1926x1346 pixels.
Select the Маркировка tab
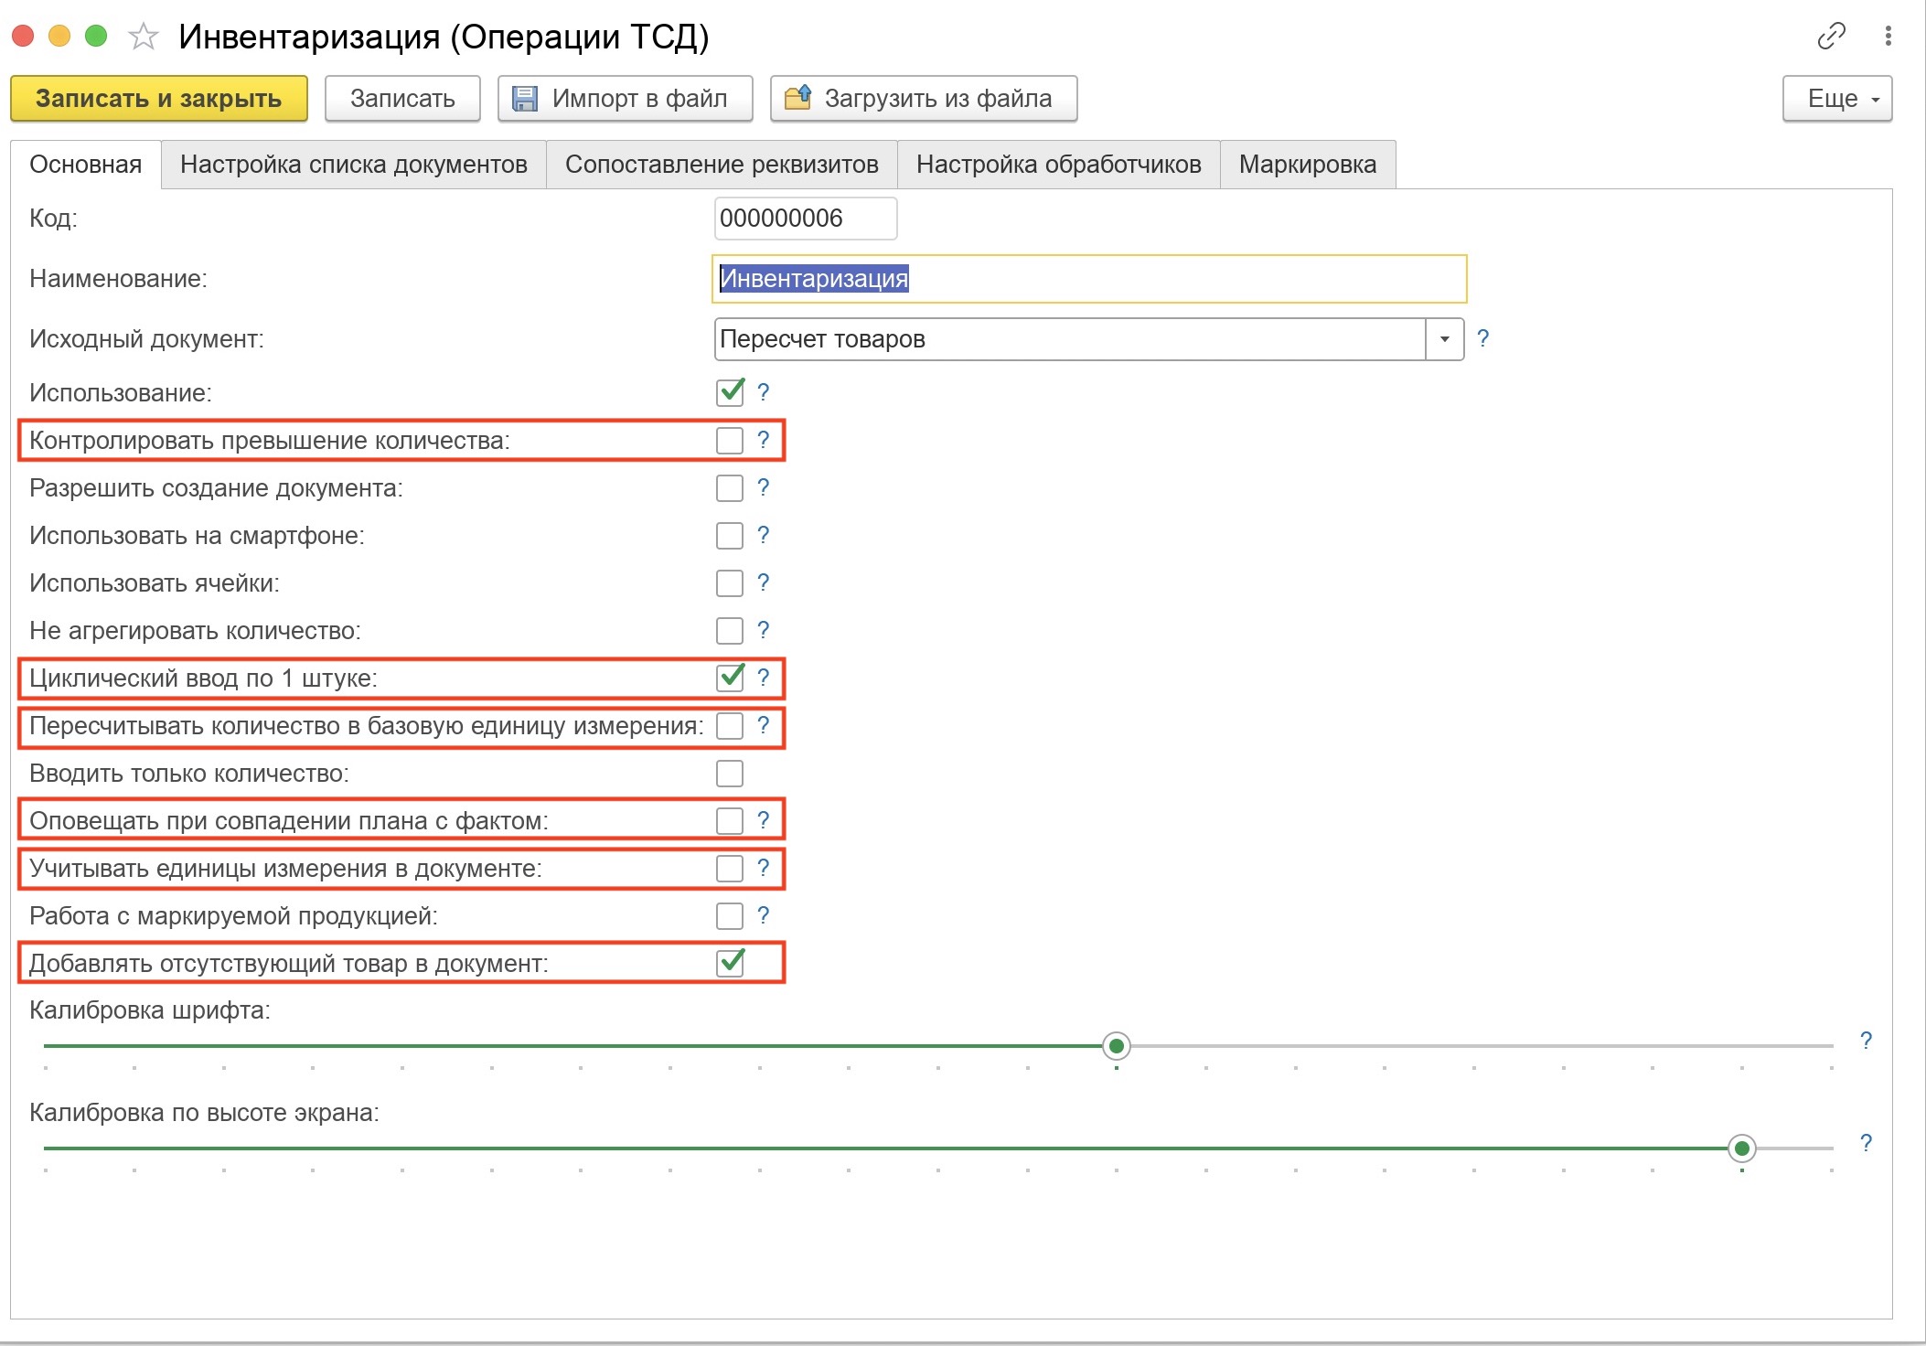(1308, 165)
